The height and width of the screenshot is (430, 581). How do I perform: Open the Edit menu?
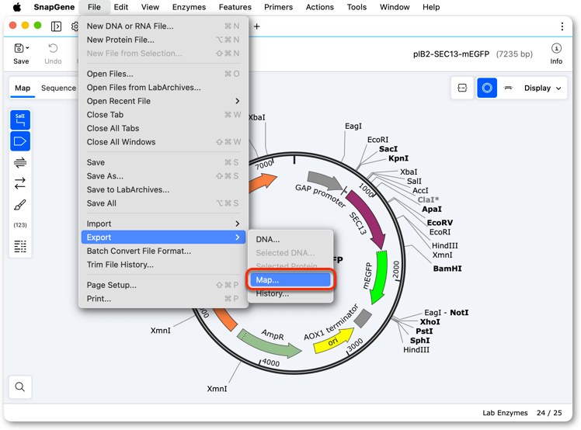pos(121,7)
